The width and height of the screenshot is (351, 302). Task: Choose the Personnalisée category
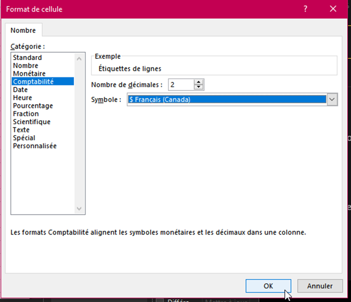[x=35, y=146]
